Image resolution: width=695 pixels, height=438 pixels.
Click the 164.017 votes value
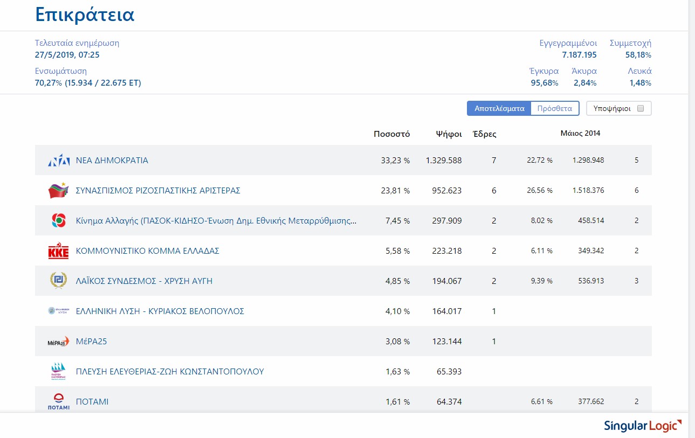coord(447,311)
